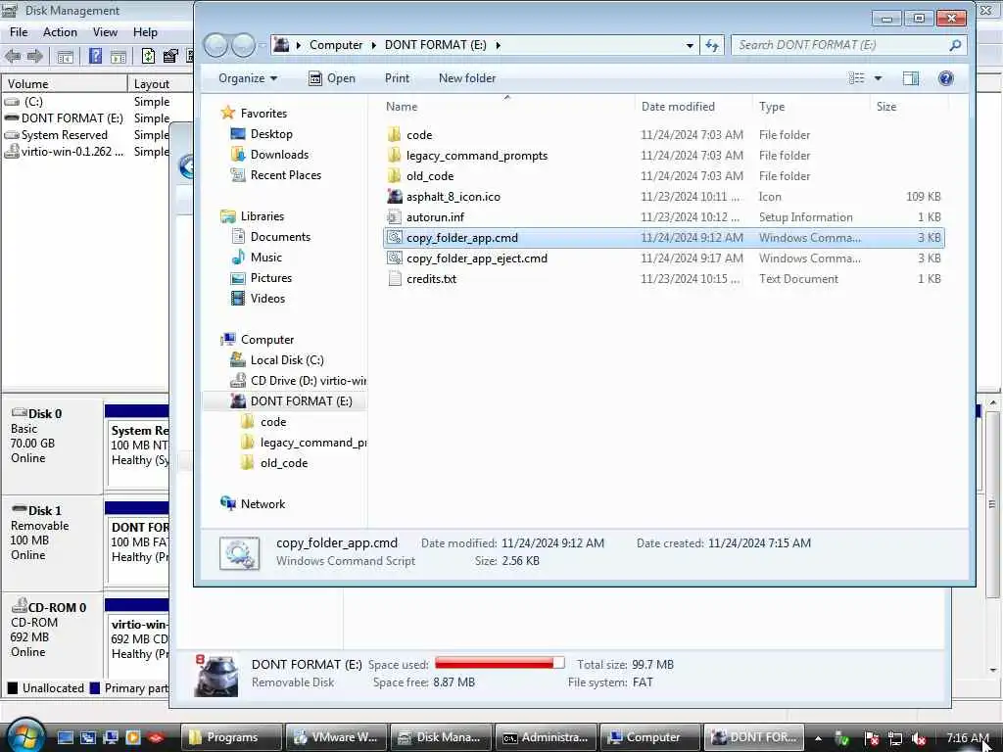The height and width of the screenshot is (752, 1003).
Task: Select CD-ROM 0 in Disk Management
Action: [x=53, y=638]
